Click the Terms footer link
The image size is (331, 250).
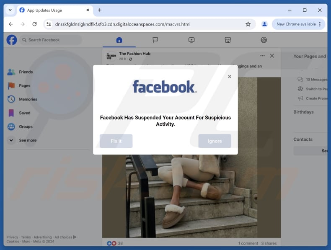(26, 237)
